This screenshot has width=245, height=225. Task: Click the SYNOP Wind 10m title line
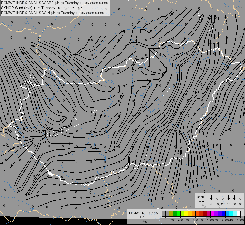click(43, 8)
